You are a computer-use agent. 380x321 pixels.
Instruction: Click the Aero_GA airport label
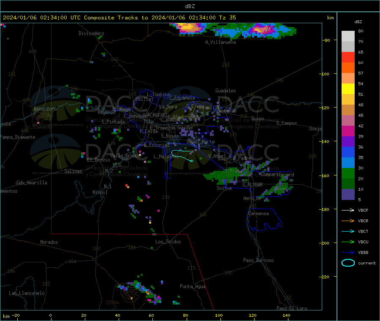[252, 198]
